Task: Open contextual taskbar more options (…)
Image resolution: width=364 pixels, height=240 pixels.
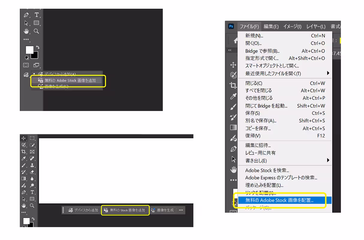Action: click(x=181, y=210)
